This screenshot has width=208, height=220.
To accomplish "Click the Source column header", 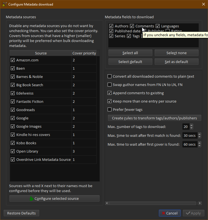I will [x=41, y=53].
